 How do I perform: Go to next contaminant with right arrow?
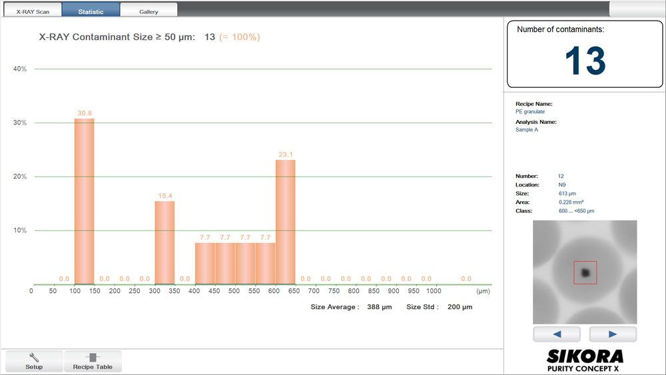(613, 334)
